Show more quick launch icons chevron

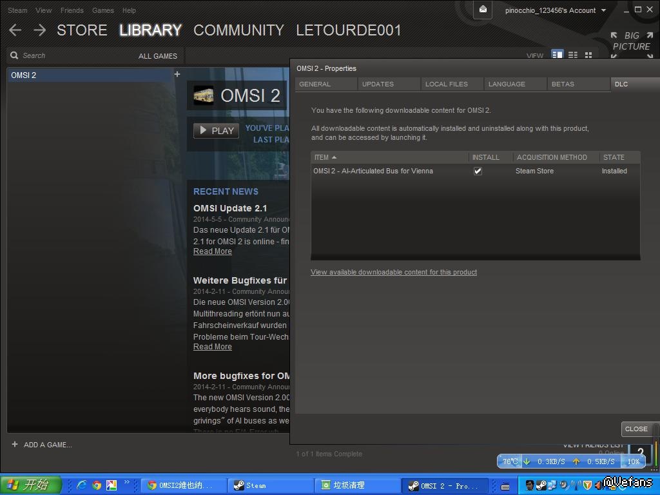pos(127,482)
